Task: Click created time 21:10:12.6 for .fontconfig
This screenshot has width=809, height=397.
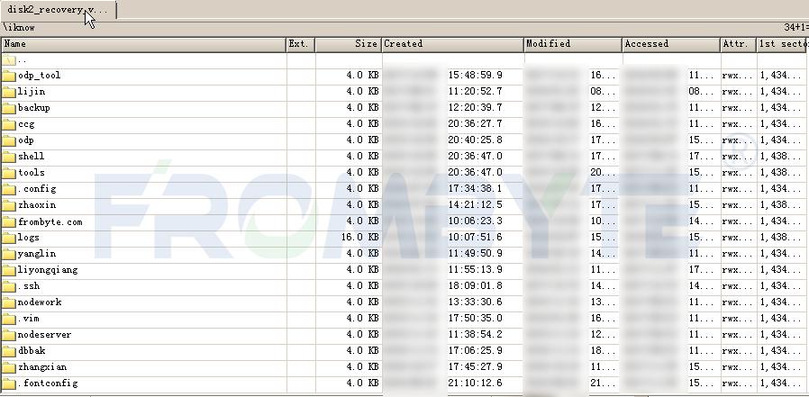Action: click(x=475, y=383)
